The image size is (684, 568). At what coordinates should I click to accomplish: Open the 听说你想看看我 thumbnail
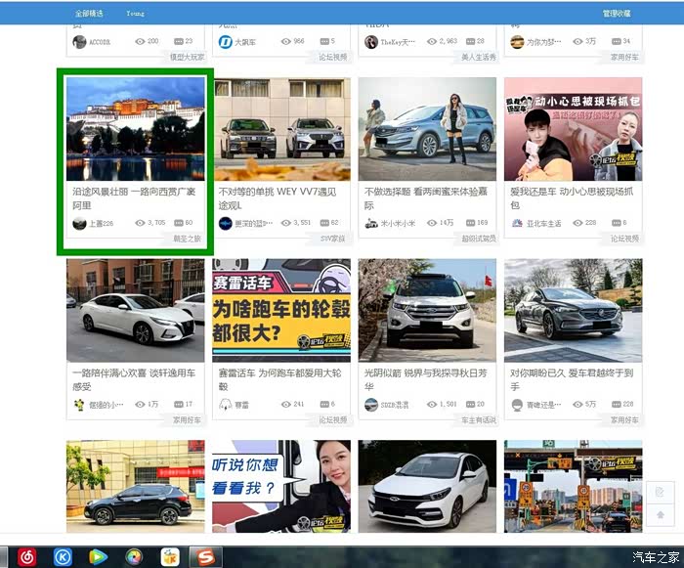point(281,486)
